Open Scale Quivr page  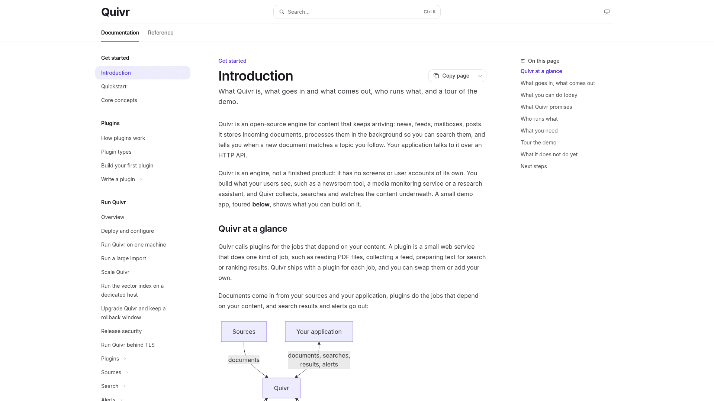[143, 272]
